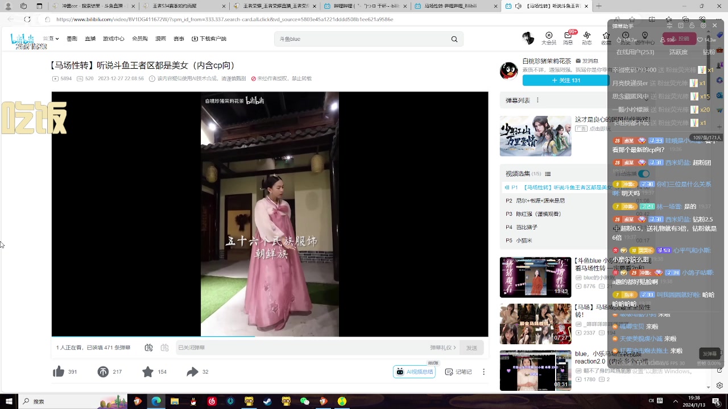Open the settings gear in the 弹幕助手 panel
Viewport: 728px width, 409px height.
[x=704, y=26]
